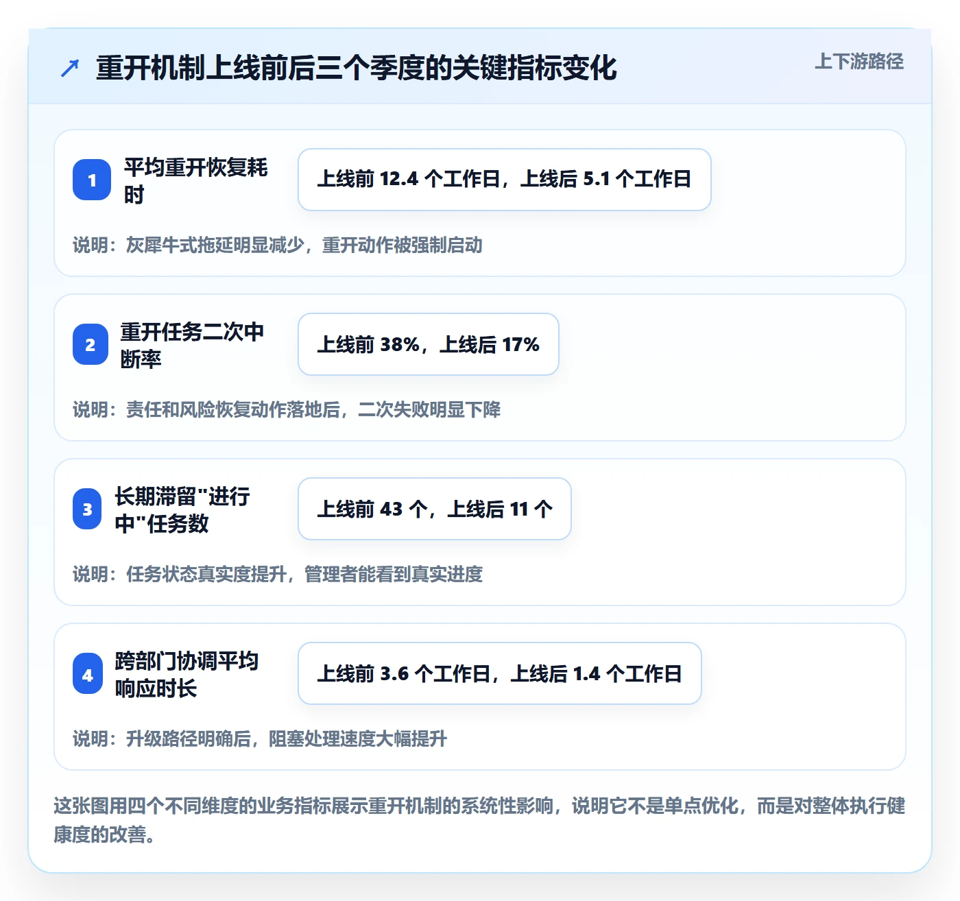Click the number 4 badge
Screen dimensions: 960x901
tap(88, 673)
